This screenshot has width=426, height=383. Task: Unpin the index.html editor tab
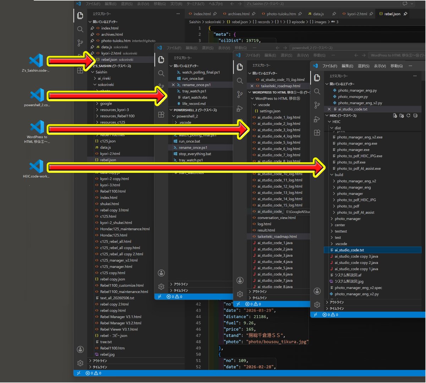pyautogui.click(x=215, y=14)
